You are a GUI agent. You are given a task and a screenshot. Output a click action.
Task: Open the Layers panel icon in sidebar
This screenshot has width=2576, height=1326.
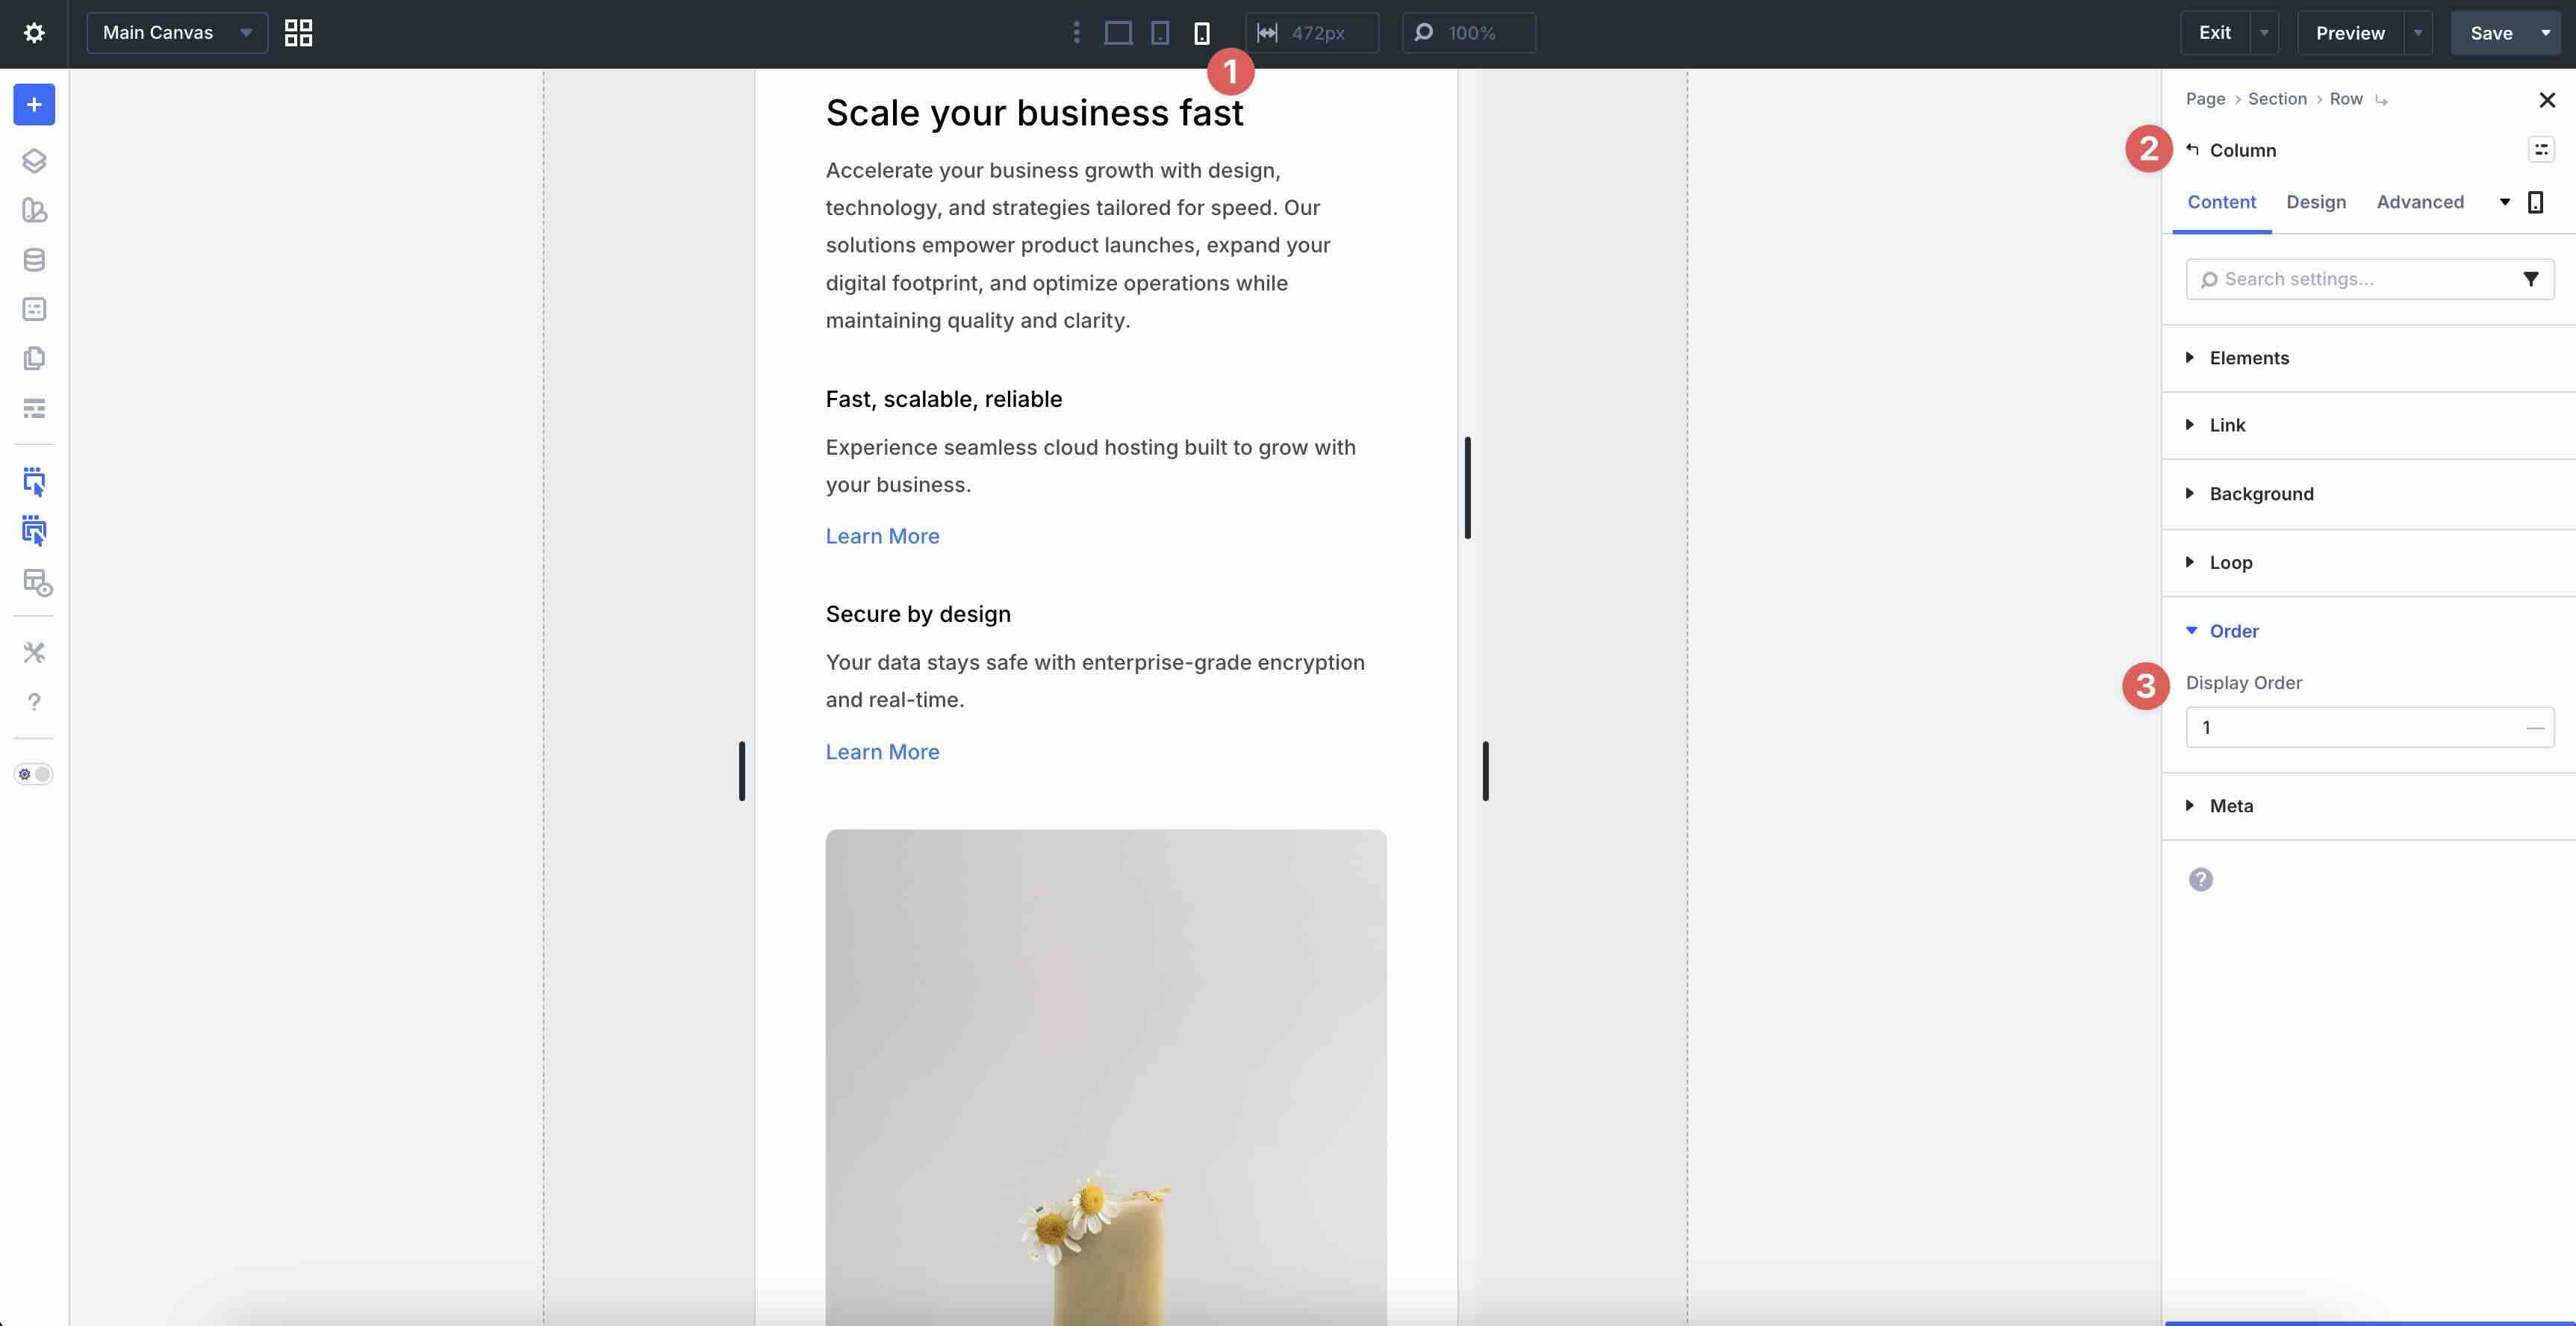[34, 161]
